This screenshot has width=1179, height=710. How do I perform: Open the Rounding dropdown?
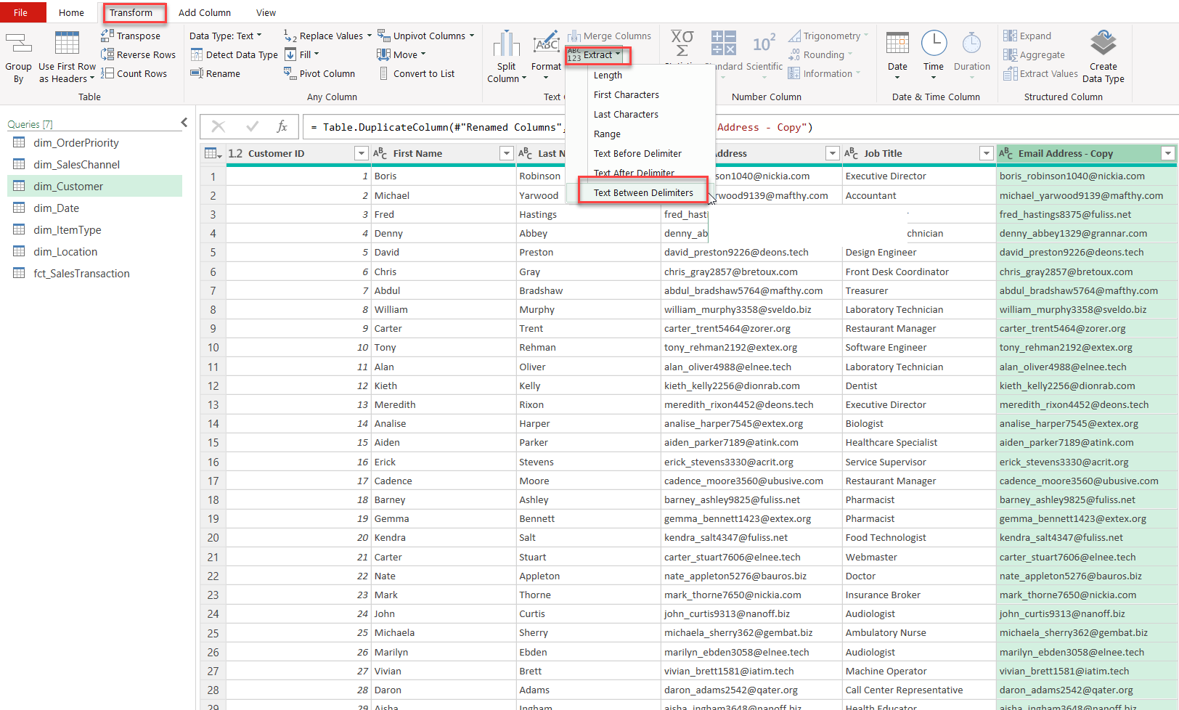click(820, 54)
